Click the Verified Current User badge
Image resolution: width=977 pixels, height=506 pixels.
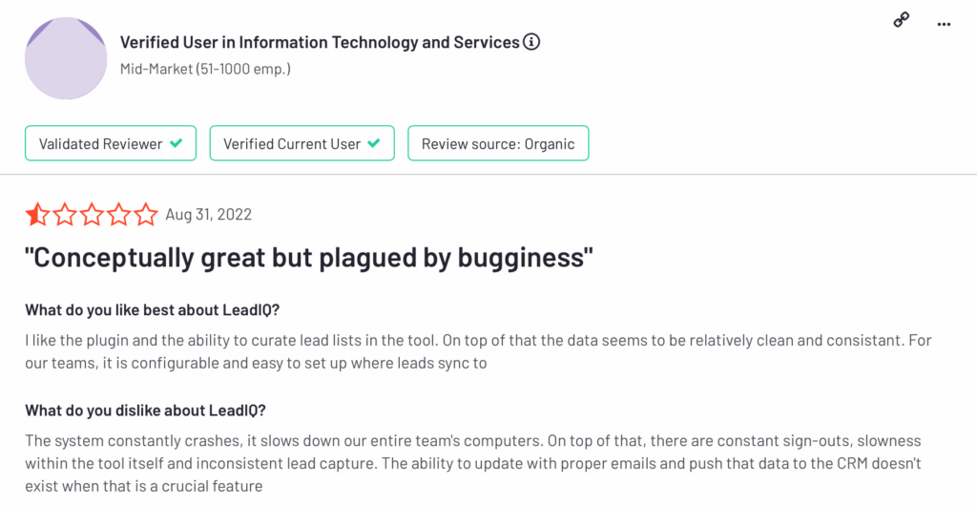point(302,143)
